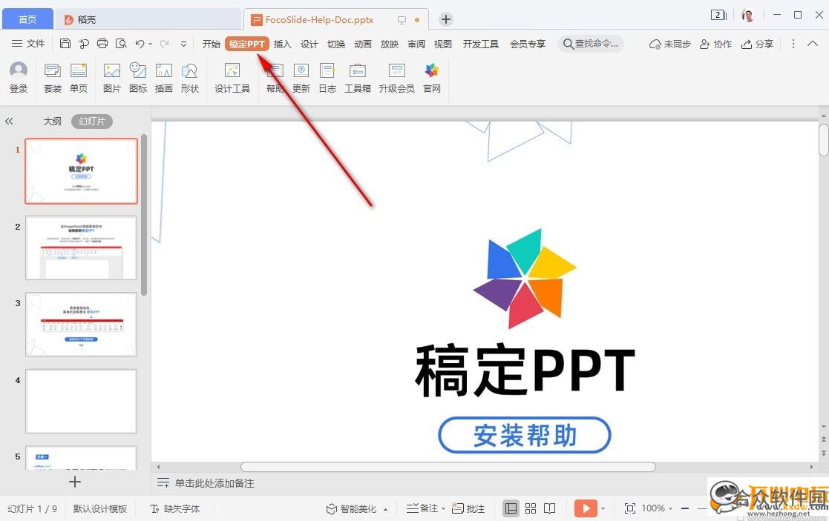Click the 分享 share icon
This screenshot has height=521, width=829.
tap(757, 44)
